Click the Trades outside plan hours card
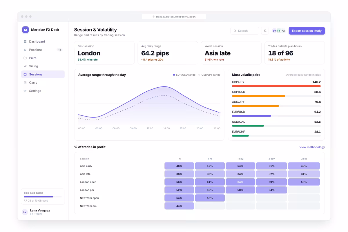This screenshot has width=348, height=232. (x=295, y=53)
